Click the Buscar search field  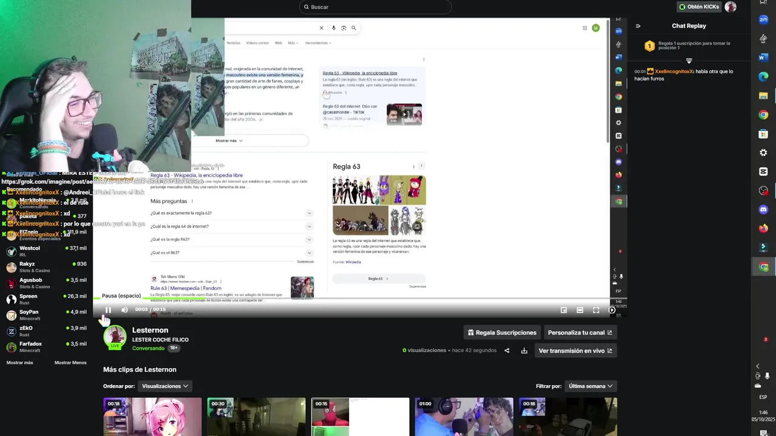point(376,7)
